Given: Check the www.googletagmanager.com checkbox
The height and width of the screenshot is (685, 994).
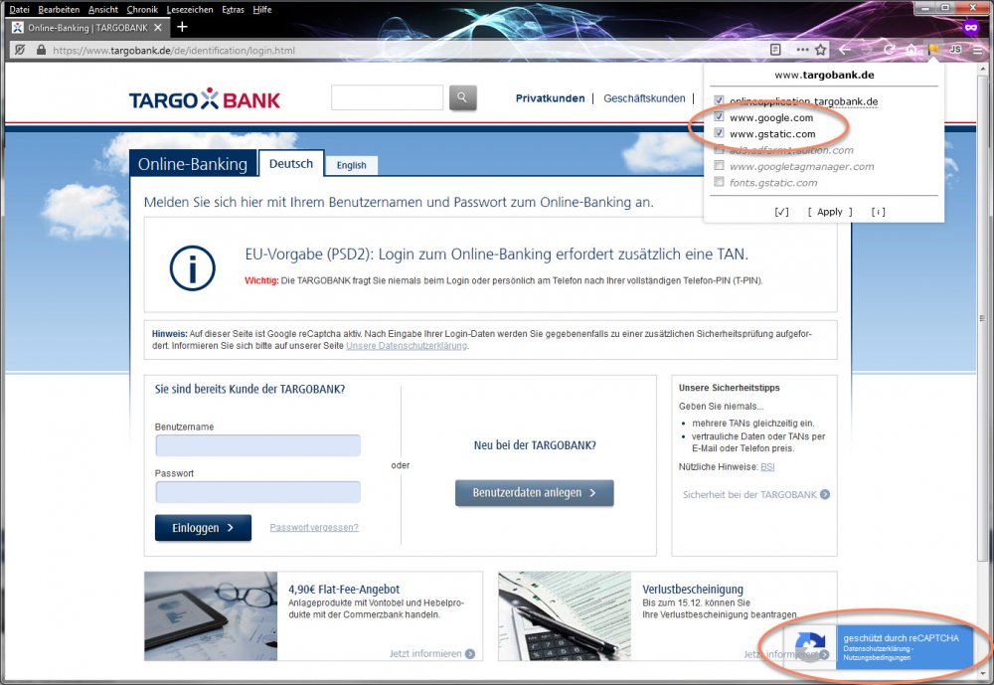Looking at the screenshot, I should (x=719, y=166).
